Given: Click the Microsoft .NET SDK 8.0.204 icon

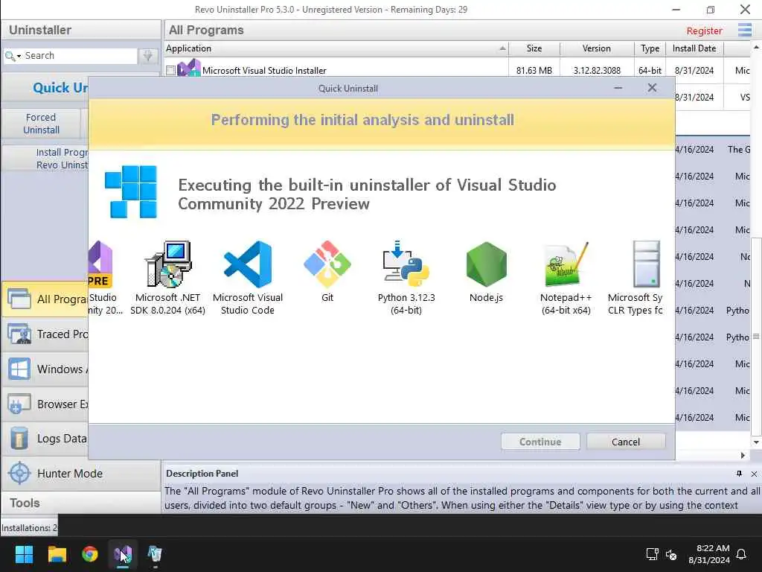Looking at the screenshot, I should [x=168, y=264].
